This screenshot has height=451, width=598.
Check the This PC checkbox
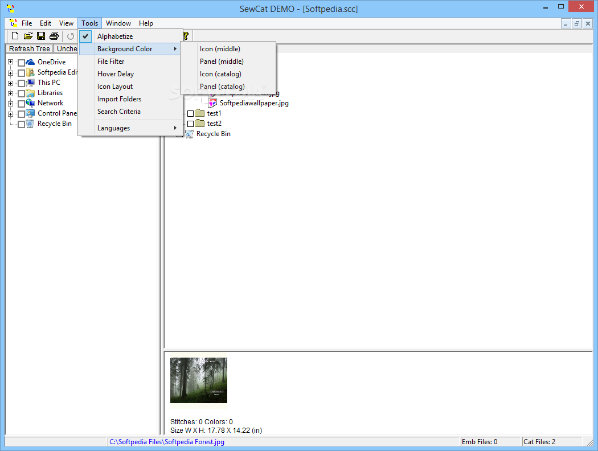[x=22, y=83]
